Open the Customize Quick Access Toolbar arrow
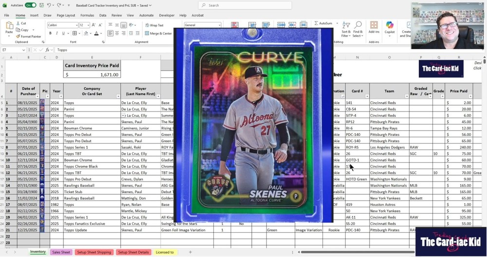This screenshot has height=257, width=487. (x=69, y=5)
